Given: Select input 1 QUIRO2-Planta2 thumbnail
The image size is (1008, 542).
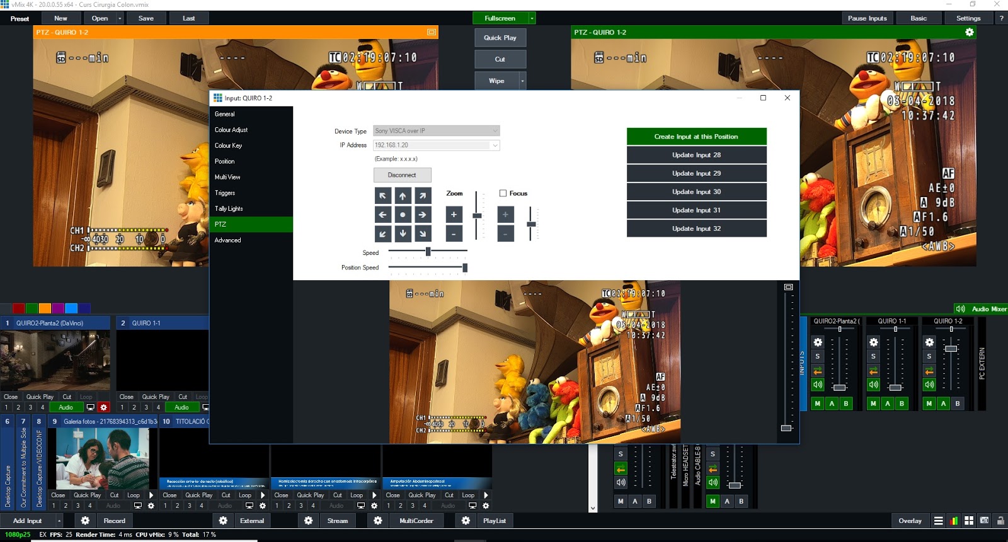Looking at the screenshot, I should coord(55,361).
